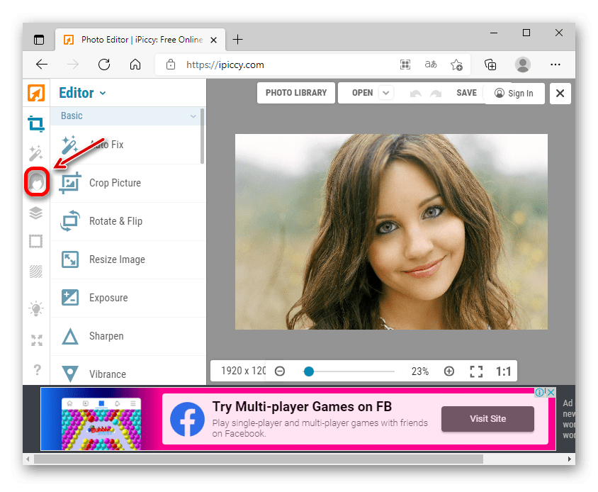Click the Rotate & Flip icon
This screenshot has width=598, height=492.
[70, 221]
